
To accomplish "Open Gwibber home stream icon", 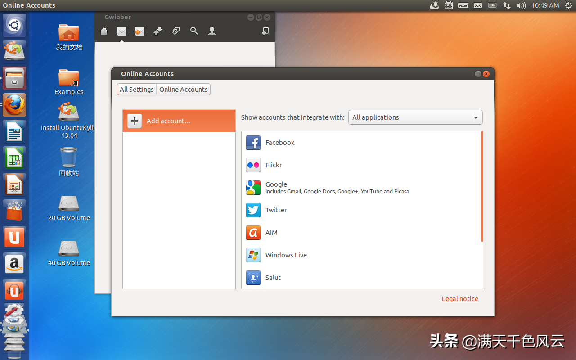I will [x=104, y=31].
